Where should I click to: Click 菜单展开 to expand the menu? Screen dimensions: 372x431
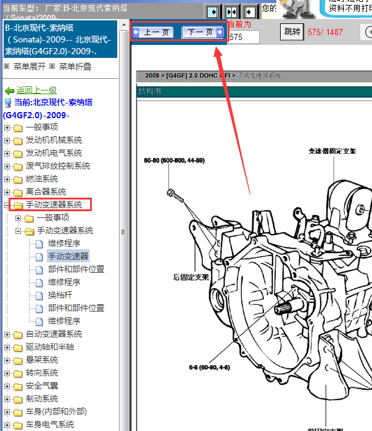pos(30,66)
